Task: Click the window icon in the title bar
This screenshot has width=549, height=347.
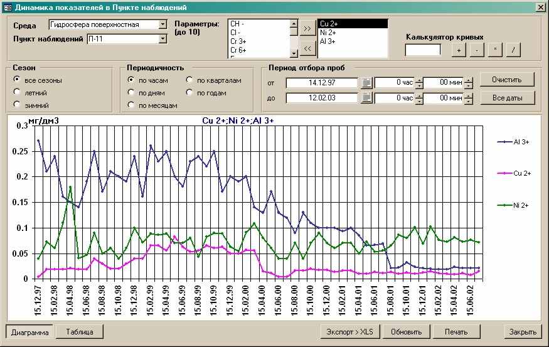Action: click(x=8, y=8)
